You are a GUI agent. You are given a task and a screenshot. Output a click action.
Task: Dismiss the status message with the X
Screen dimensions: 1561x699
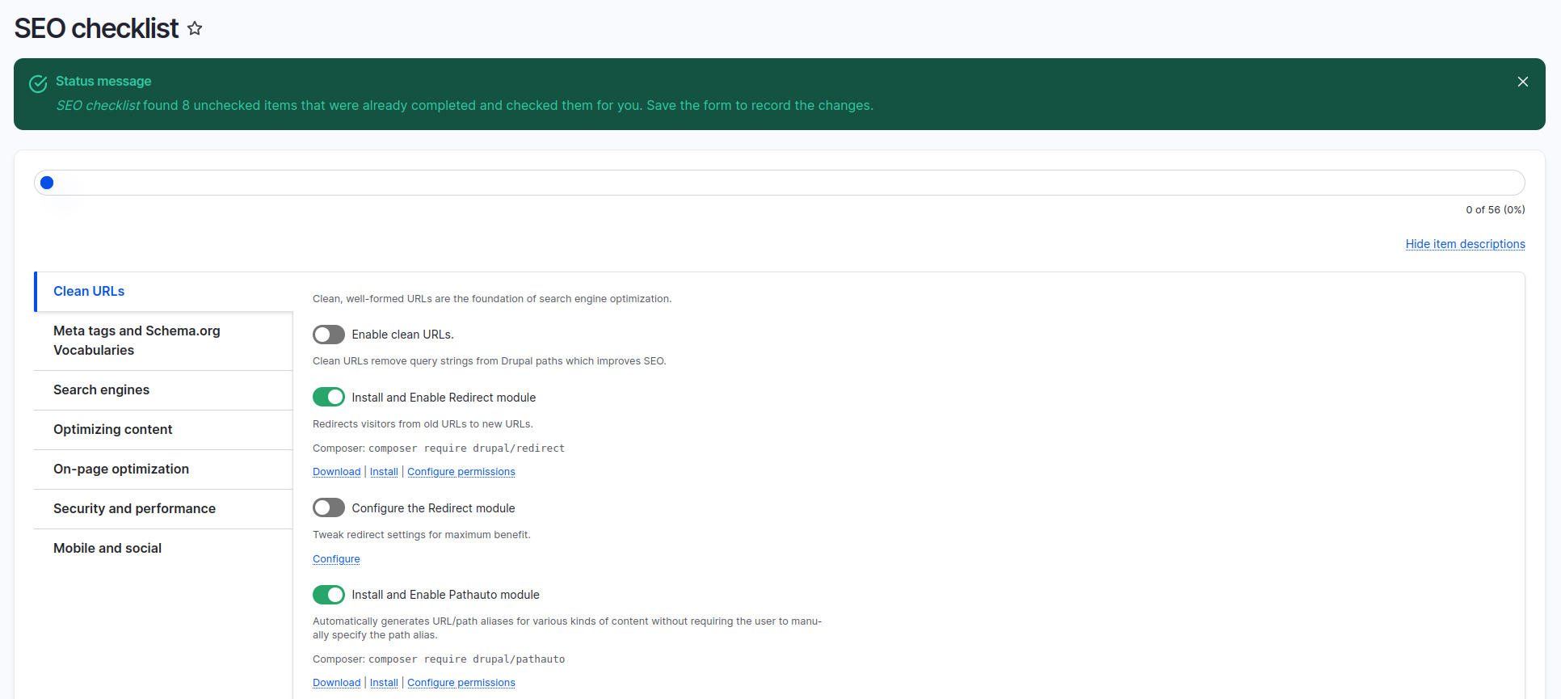(1523, 82)
